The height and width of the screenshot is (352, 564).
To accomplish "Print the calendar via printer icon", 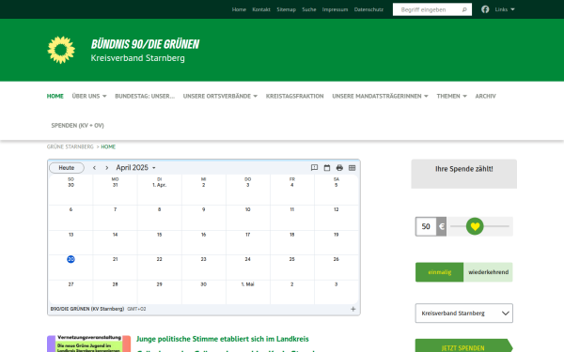I will [339, 168].
